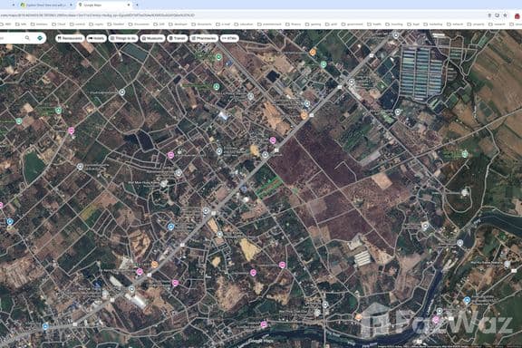Bookmark this page with the star icon
The width and height of the screenshot is (522, 348).
(505, 15)
